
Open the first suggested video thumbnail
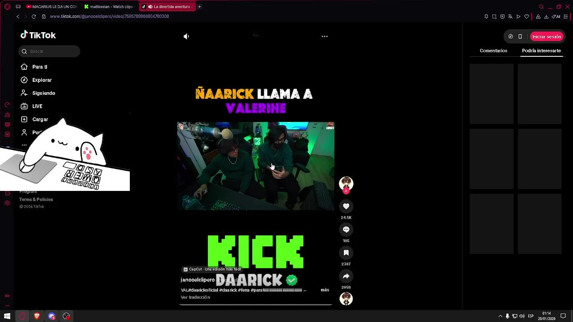point(492,94)
